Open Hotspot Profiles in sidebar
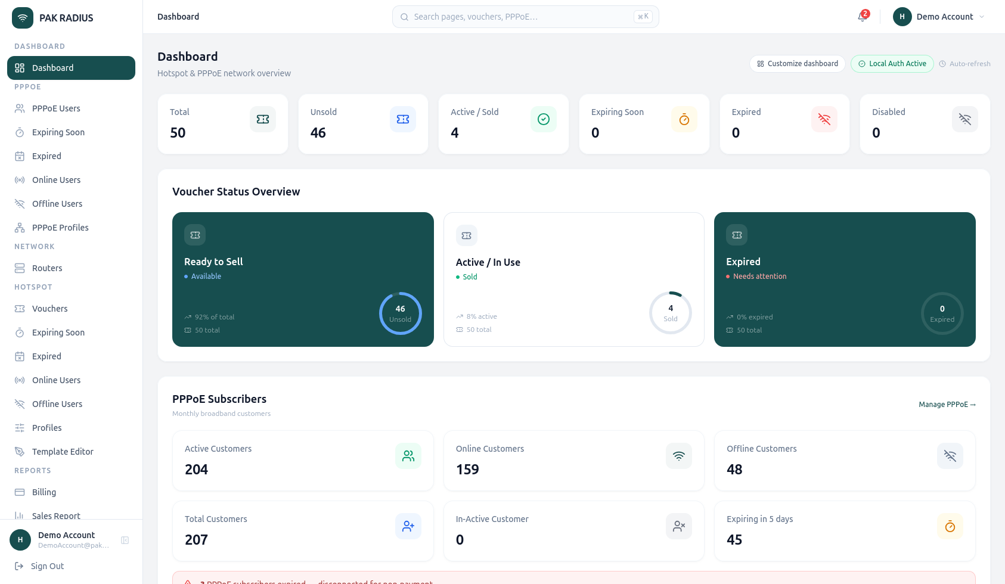The height and width of the screenshot is (584, 1005). click(x=71, y=428)
